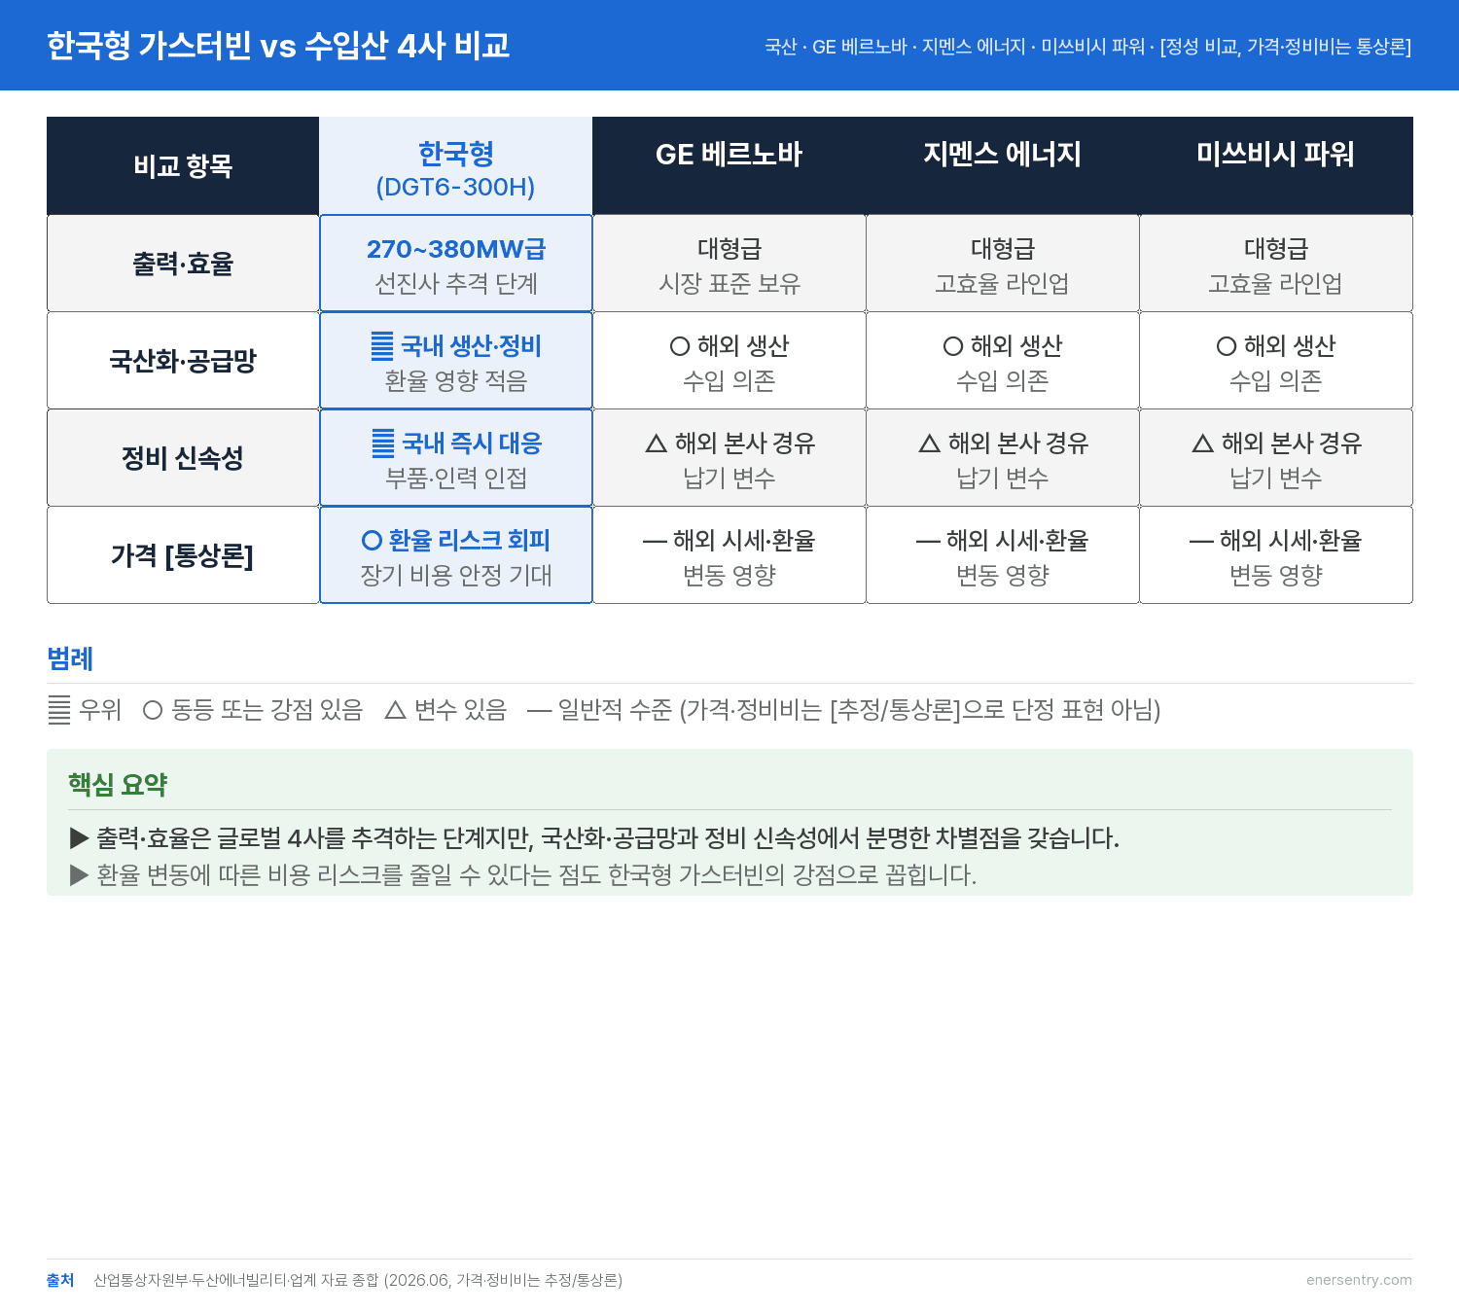Click 지멘스 에너지's 고효율 라인업 cell
The height and width of the screenshot is (1313, 1459).
click(1003, 264)
